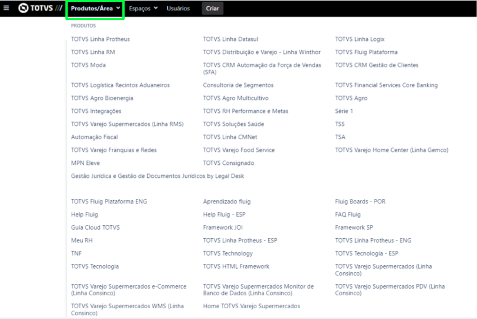Open TOTVS RH Performance e Metas
477x319 pixels.
point(246,111)
